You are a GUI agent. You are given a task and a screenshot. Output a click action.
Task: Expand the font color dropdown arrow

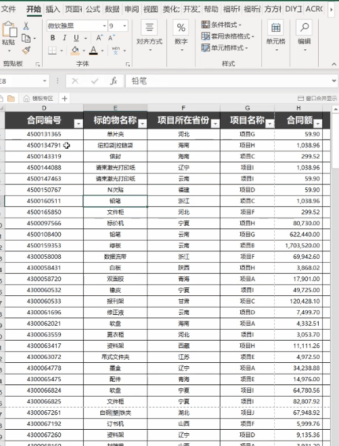(102, 51)
